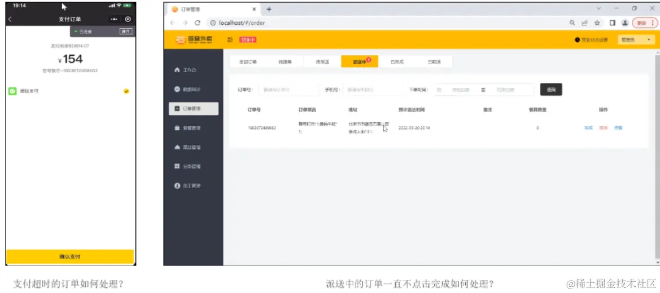Close the 订单管理 browser tab
The height and width of the screenshot is (293, 660).
(x=254, y=9)
